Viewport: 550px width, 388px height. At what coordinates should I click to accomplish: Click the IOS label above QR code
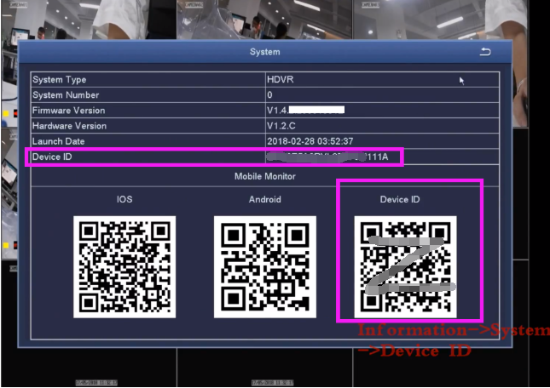pos(124,199)
